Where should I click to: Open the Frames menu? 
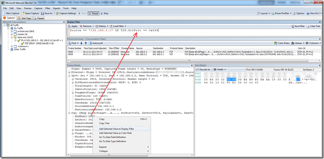[28, 8]
